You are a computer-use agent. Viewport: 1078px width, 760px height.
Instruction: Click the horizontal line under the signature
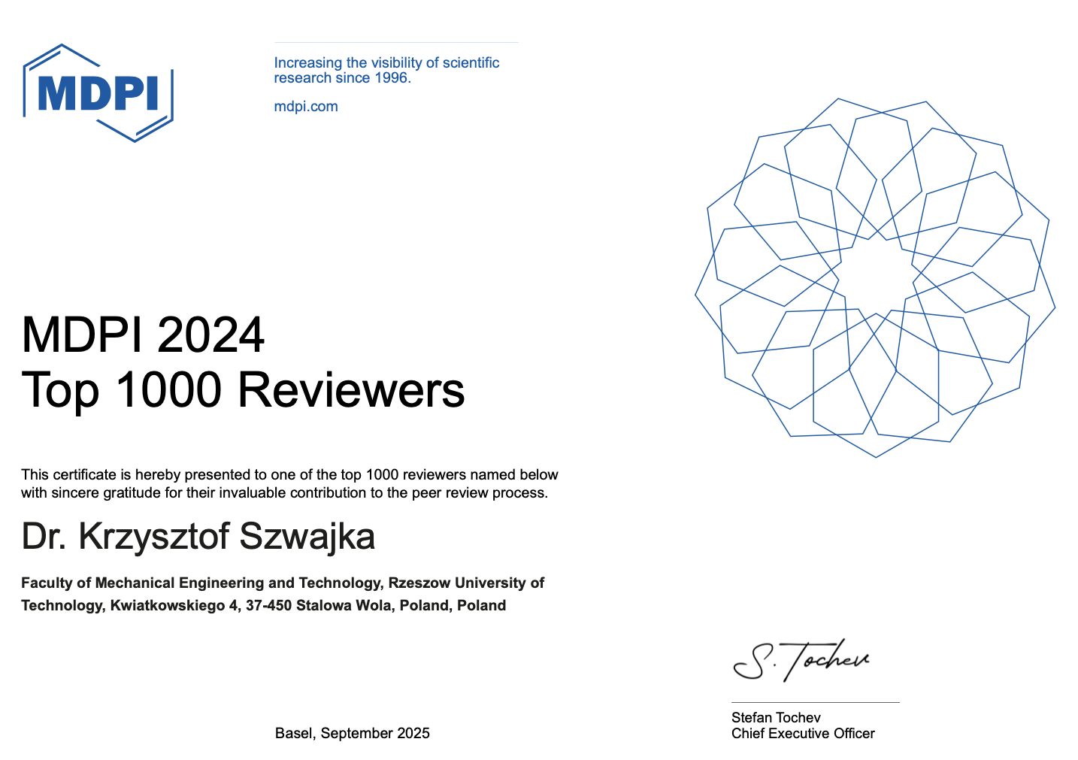815,702
